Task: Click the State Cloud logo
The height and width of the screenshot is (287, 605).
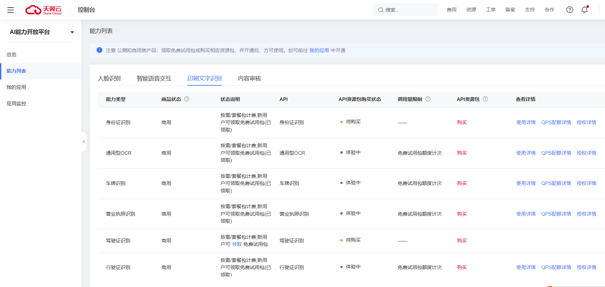Action: pyautogui.click(x=43, y=10)
